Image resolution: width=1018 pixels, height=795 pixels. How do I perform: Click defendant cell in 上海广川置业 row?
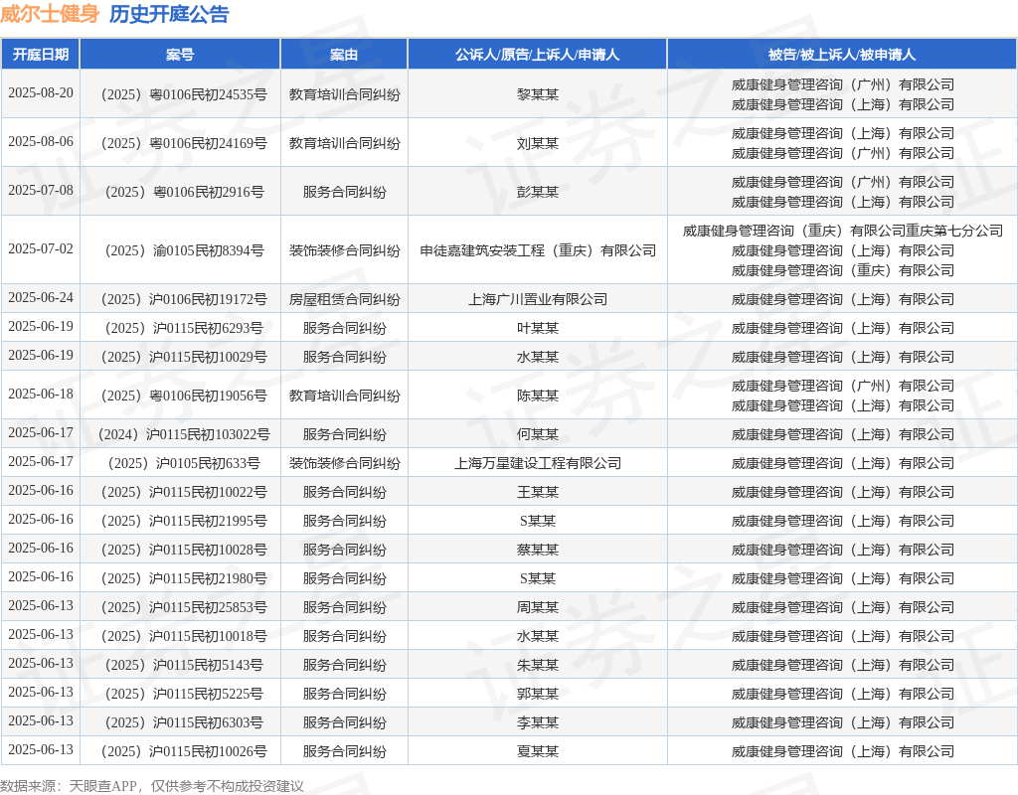point(843,299)
